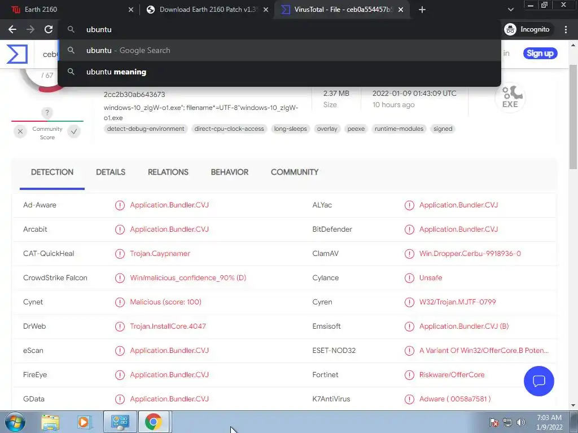Vote harmless with the community checkmark icon
This screenshot has height=433, width=578.
(x=74, y=131)
